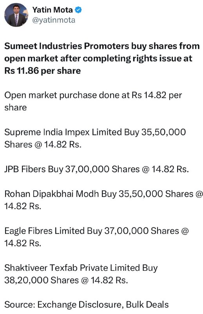Click 37,00,000 in the JPB Fibers line
Image resolution: width=203 pixels, height=314 pixels.
[x=87, y=169]
